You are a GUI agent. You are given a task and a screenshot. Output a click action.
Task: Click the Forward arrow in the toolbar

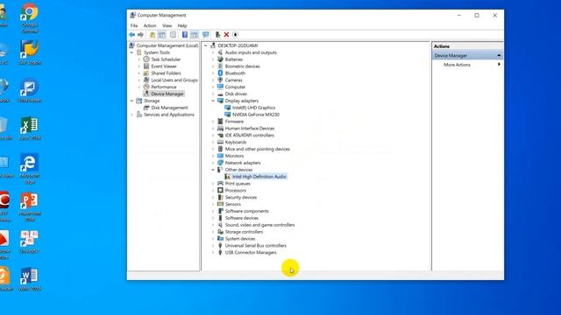[x=140, y=35]
